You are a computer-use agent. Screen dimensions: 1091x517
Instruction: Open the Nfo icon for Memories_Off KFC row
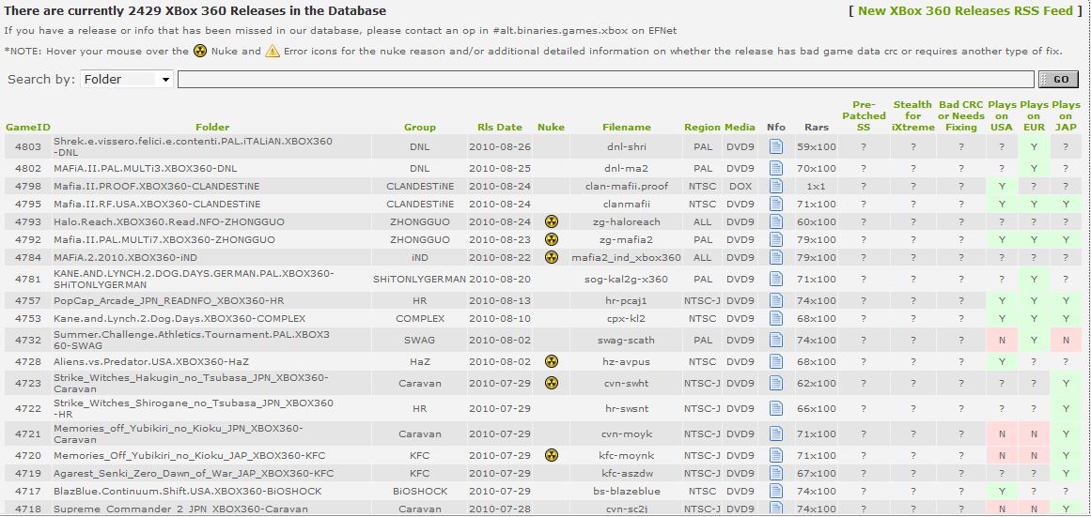tap(776, 455)
